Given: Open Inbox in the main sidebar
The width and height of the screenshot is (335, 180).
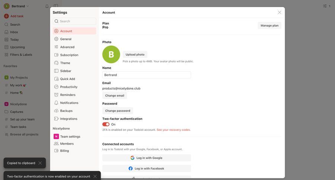Looking at the screenshot, I should [14, 32].
